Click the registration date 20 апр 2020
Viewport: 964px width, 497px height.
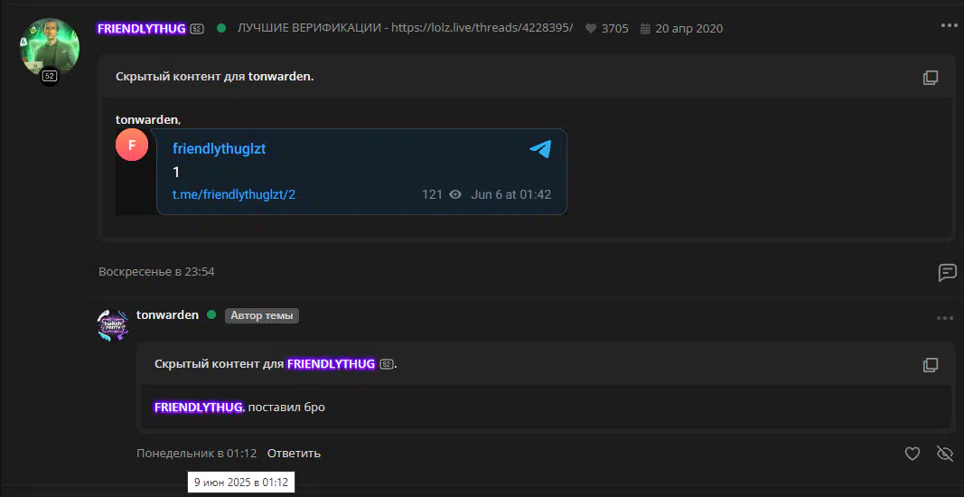click(682, 28)
